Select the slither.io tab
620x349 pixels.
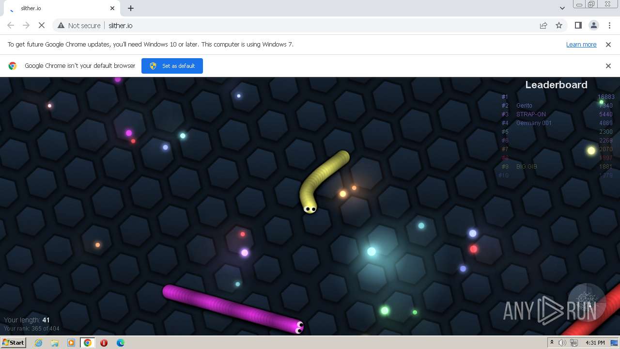(62, 8)
